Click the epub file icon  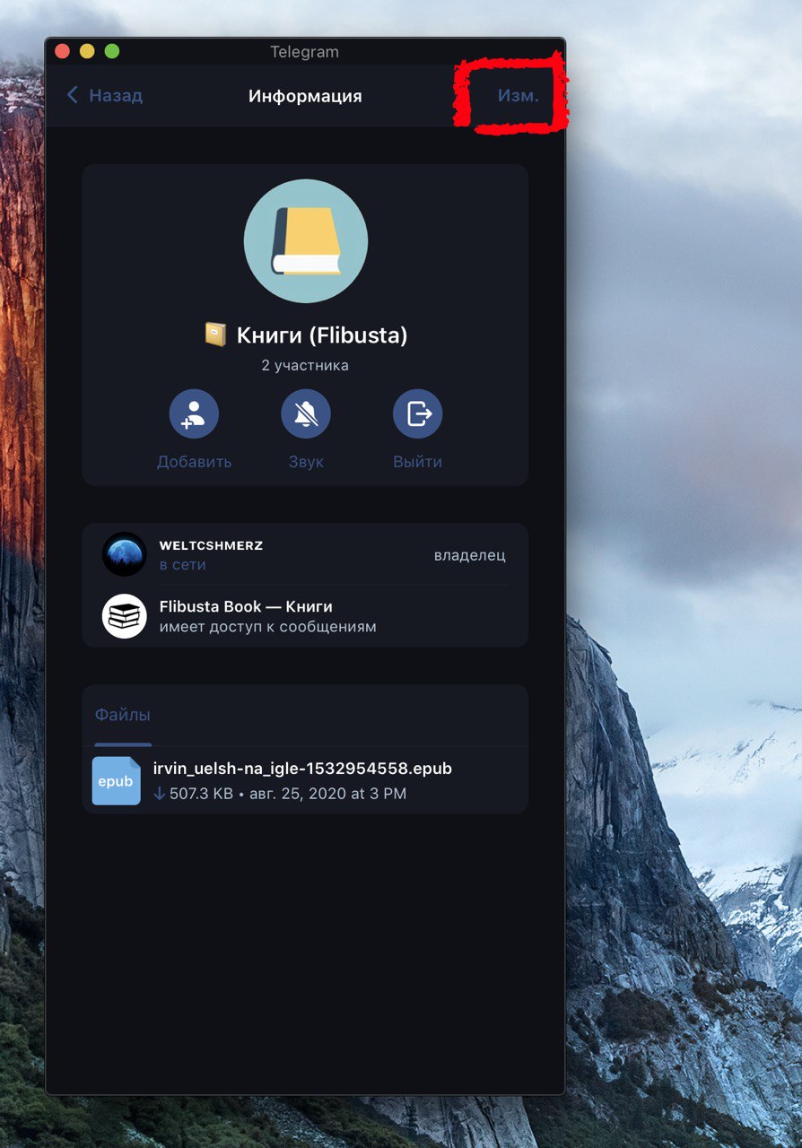click(117, 780)
